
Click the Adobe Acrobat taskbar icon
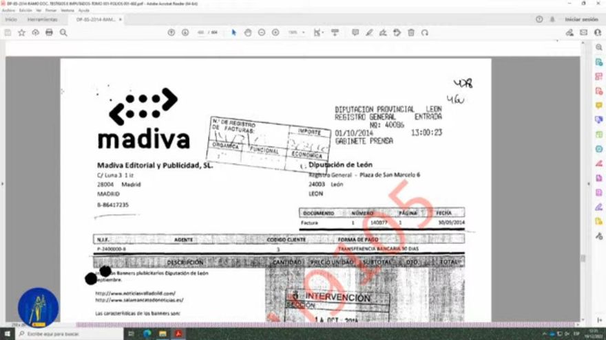coord(178,333)
